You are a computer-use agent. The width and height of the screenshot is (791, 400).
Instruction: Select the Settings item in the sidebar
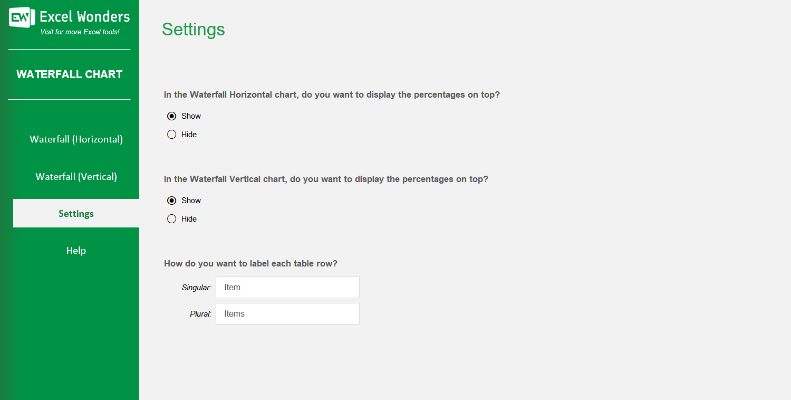pos(76,214)
